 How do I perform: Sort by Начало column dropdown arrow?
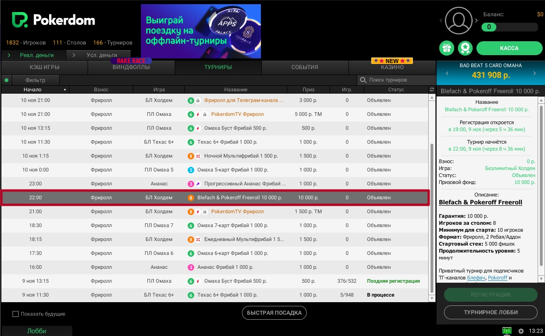pos(65,90)
